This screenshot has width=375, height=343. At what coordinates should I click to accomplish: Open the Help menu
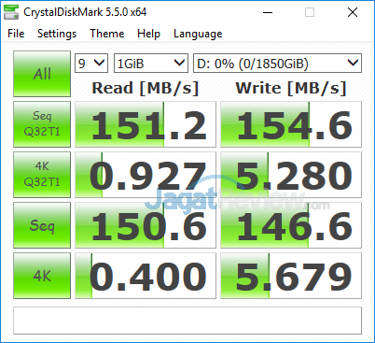coord(148,34)
